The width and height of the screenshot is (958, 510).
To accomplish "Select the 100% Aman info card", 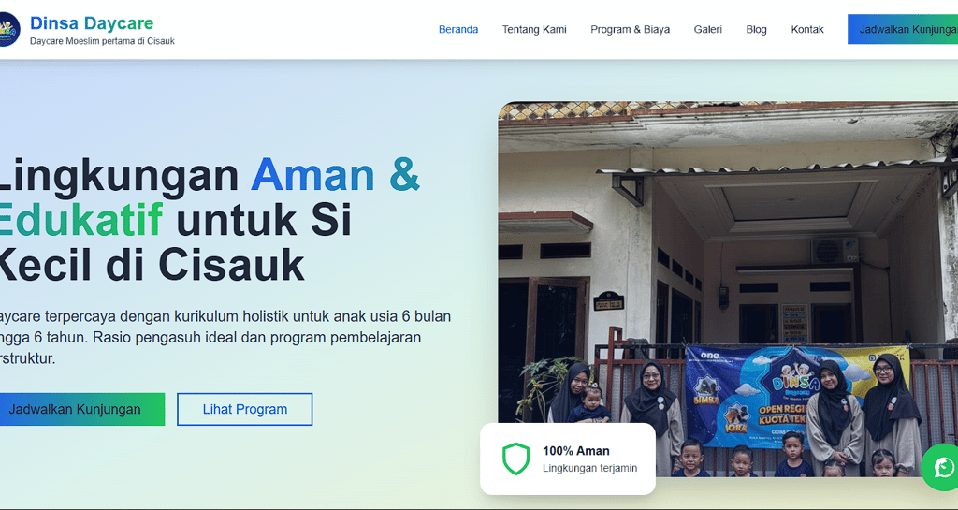I will [568, 459].
